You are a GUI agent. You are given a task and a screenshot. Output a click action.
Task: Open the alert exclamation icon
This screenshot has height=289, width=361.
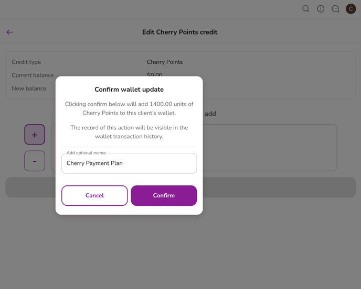click(321, 9)
